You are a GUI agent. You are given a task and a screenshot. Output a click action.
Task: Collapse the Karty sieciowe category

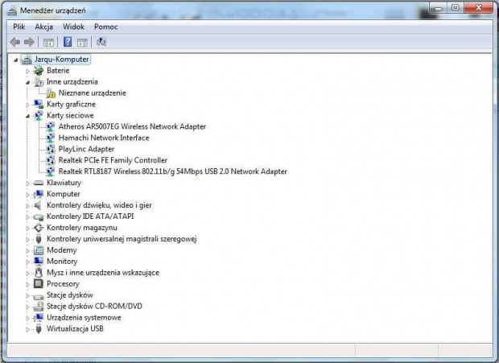[x=27, y=116]
